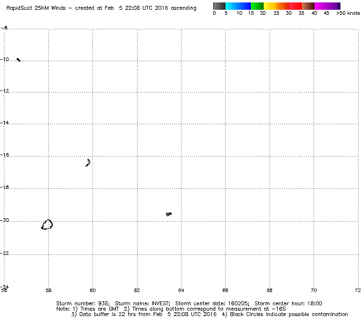
Task: Click the latitude label '-18'
Action: tap(4, 187)
